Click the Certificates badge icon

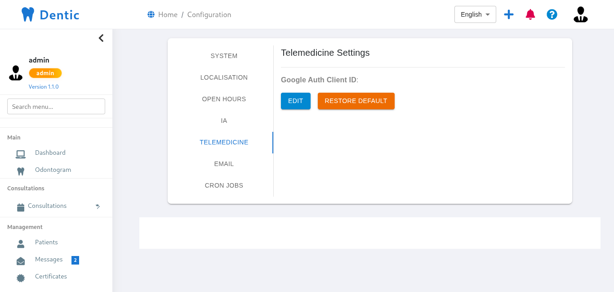coord(20,278)
